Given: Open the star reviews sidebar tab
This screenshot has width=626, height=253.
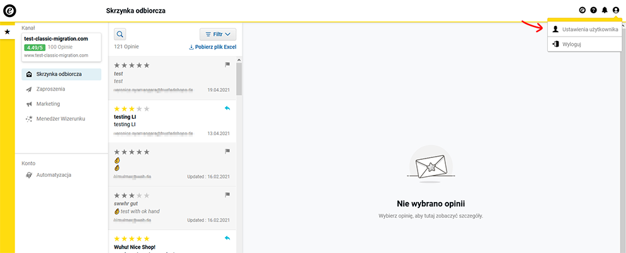Looking at the screenshot, I should [7, 32].
